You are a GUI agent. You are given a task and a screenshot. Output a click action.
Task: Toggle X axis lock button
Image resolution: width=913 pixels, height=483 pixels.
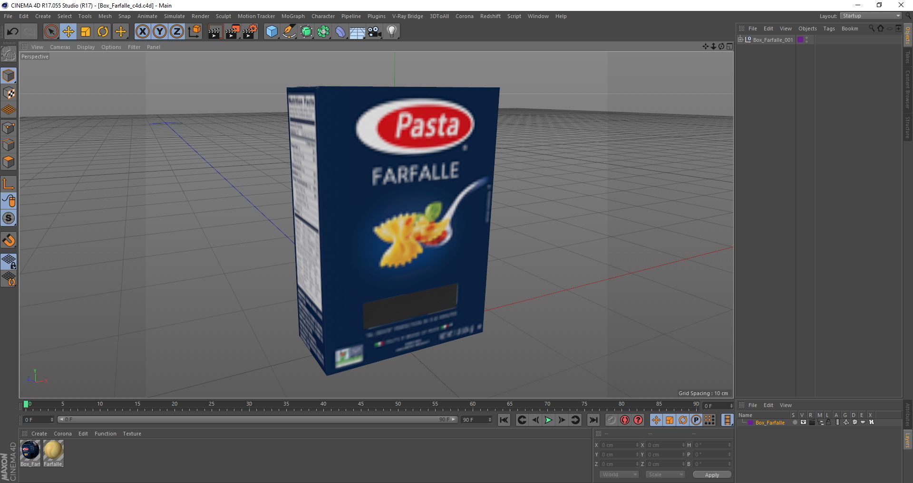tap(142, 32)
